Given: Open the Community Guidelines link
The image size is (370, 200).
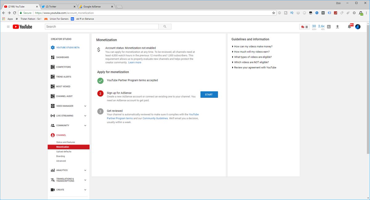Looking at the screenshot, I should (x=155, y=118).
